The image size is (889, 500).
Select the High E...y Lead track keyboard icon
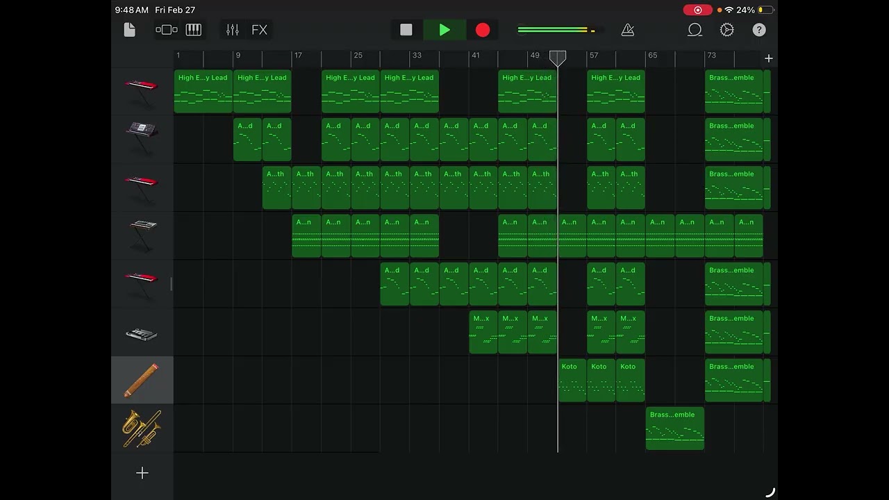pos(142,92)
